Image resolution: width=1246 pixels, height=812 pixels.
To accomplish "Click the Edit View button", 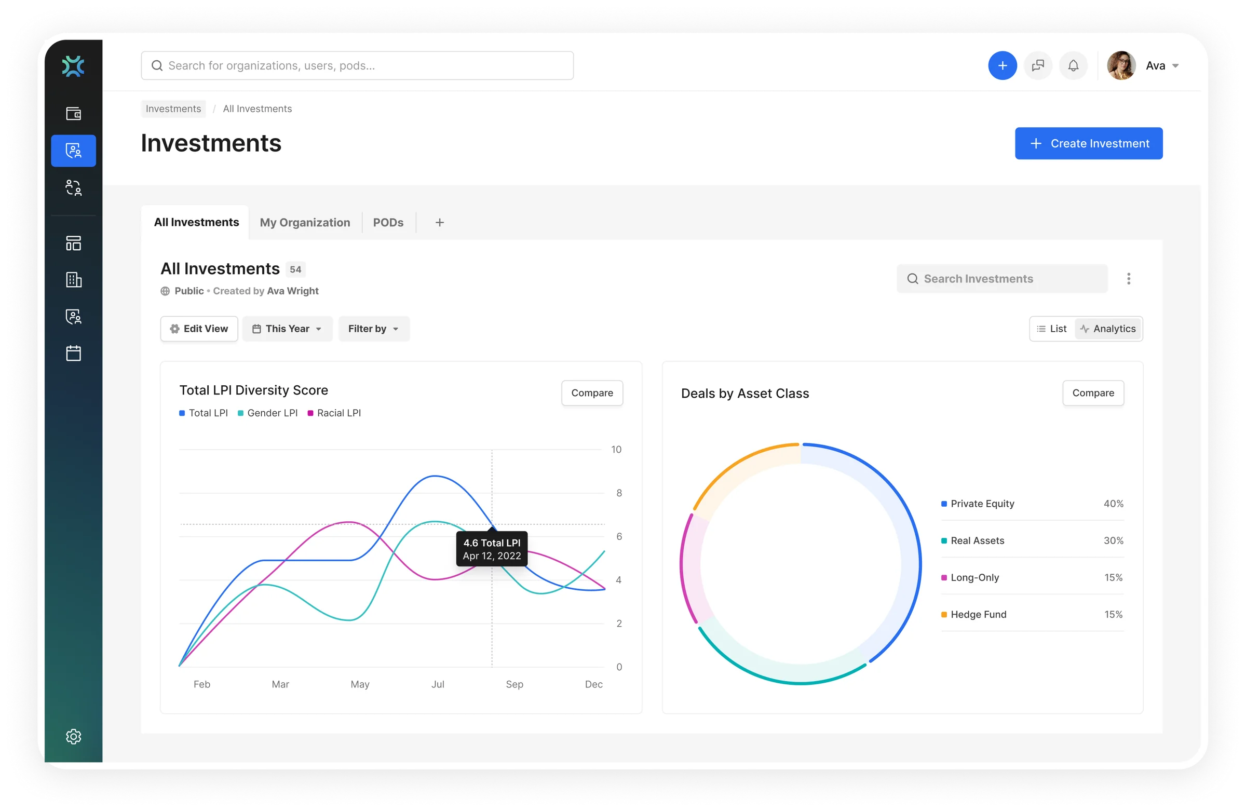I will (x=199, y=329).
